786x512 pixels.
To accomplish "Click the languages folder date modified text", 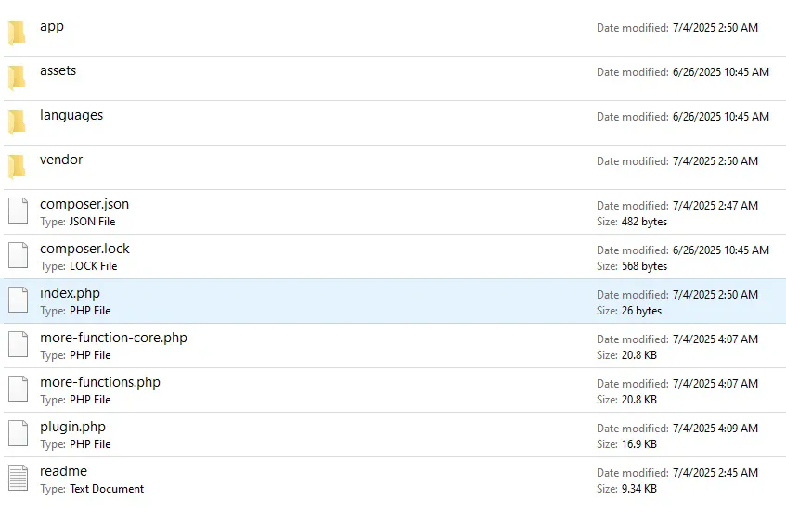I will [x=719, y=117].
